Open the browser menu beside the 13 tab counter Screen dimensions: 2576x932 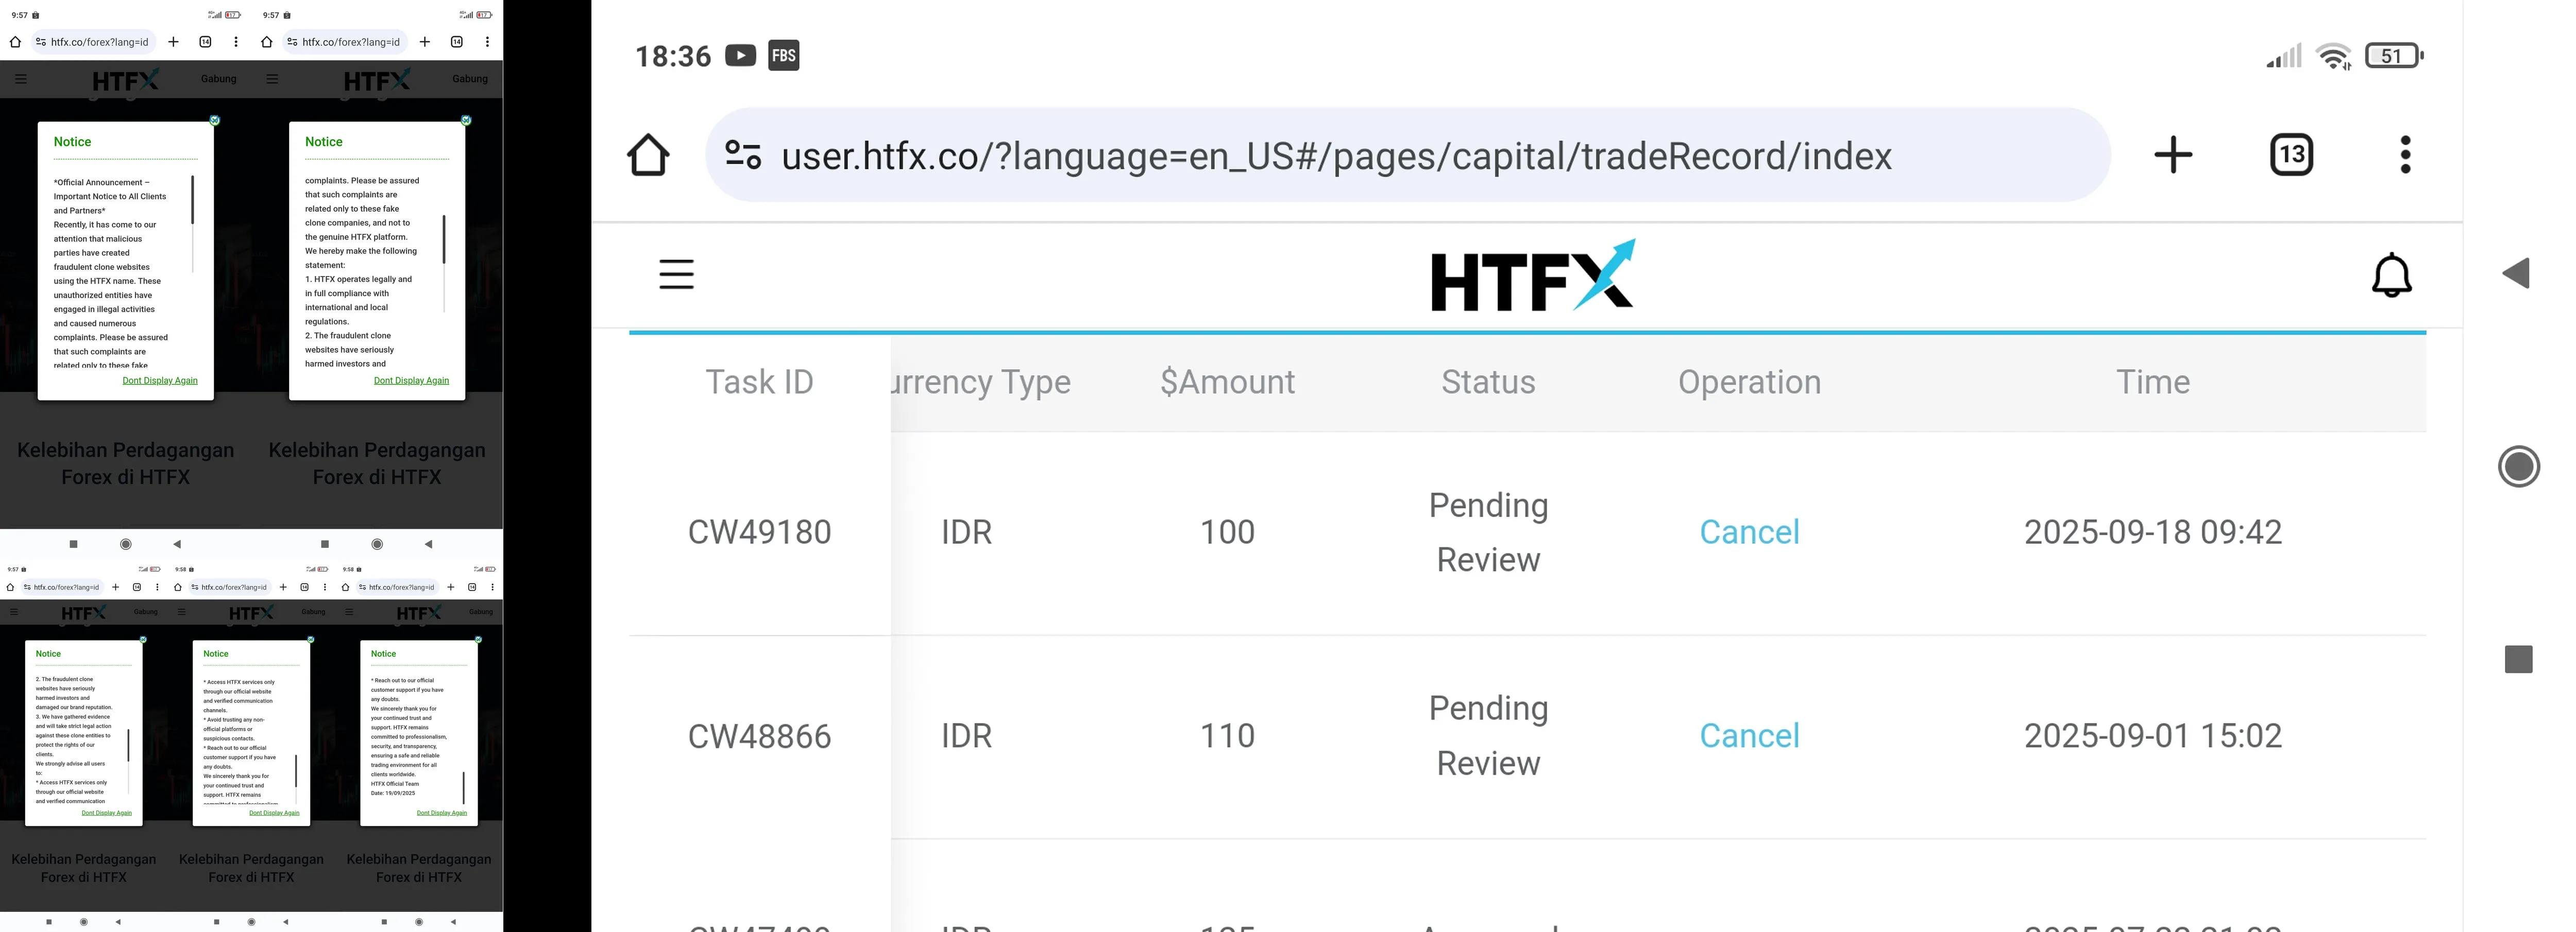click(x=2406, y=155)
